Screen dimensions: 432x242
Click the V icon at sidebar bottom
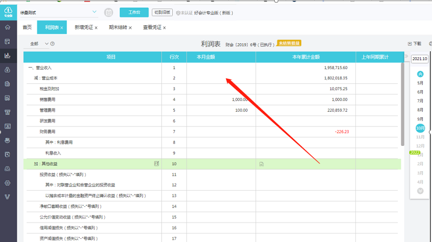point(8,197)
